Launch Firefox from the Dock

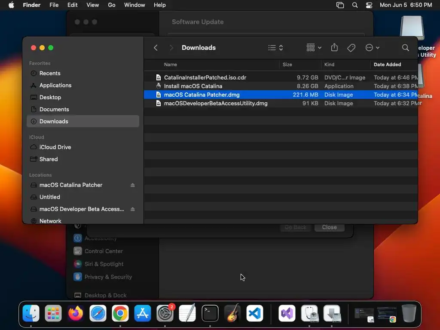(x=76, y=313)
